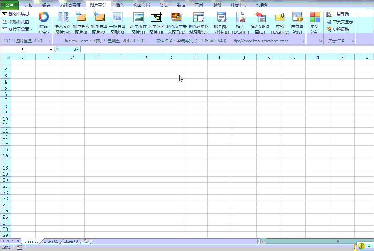
Task: Click the horizontal scrollbar at bottom
Action: coord(308,241)
